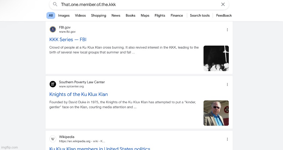Select the Flights tab
Viewport: 283px width, 150px height.
click(160, 16)
